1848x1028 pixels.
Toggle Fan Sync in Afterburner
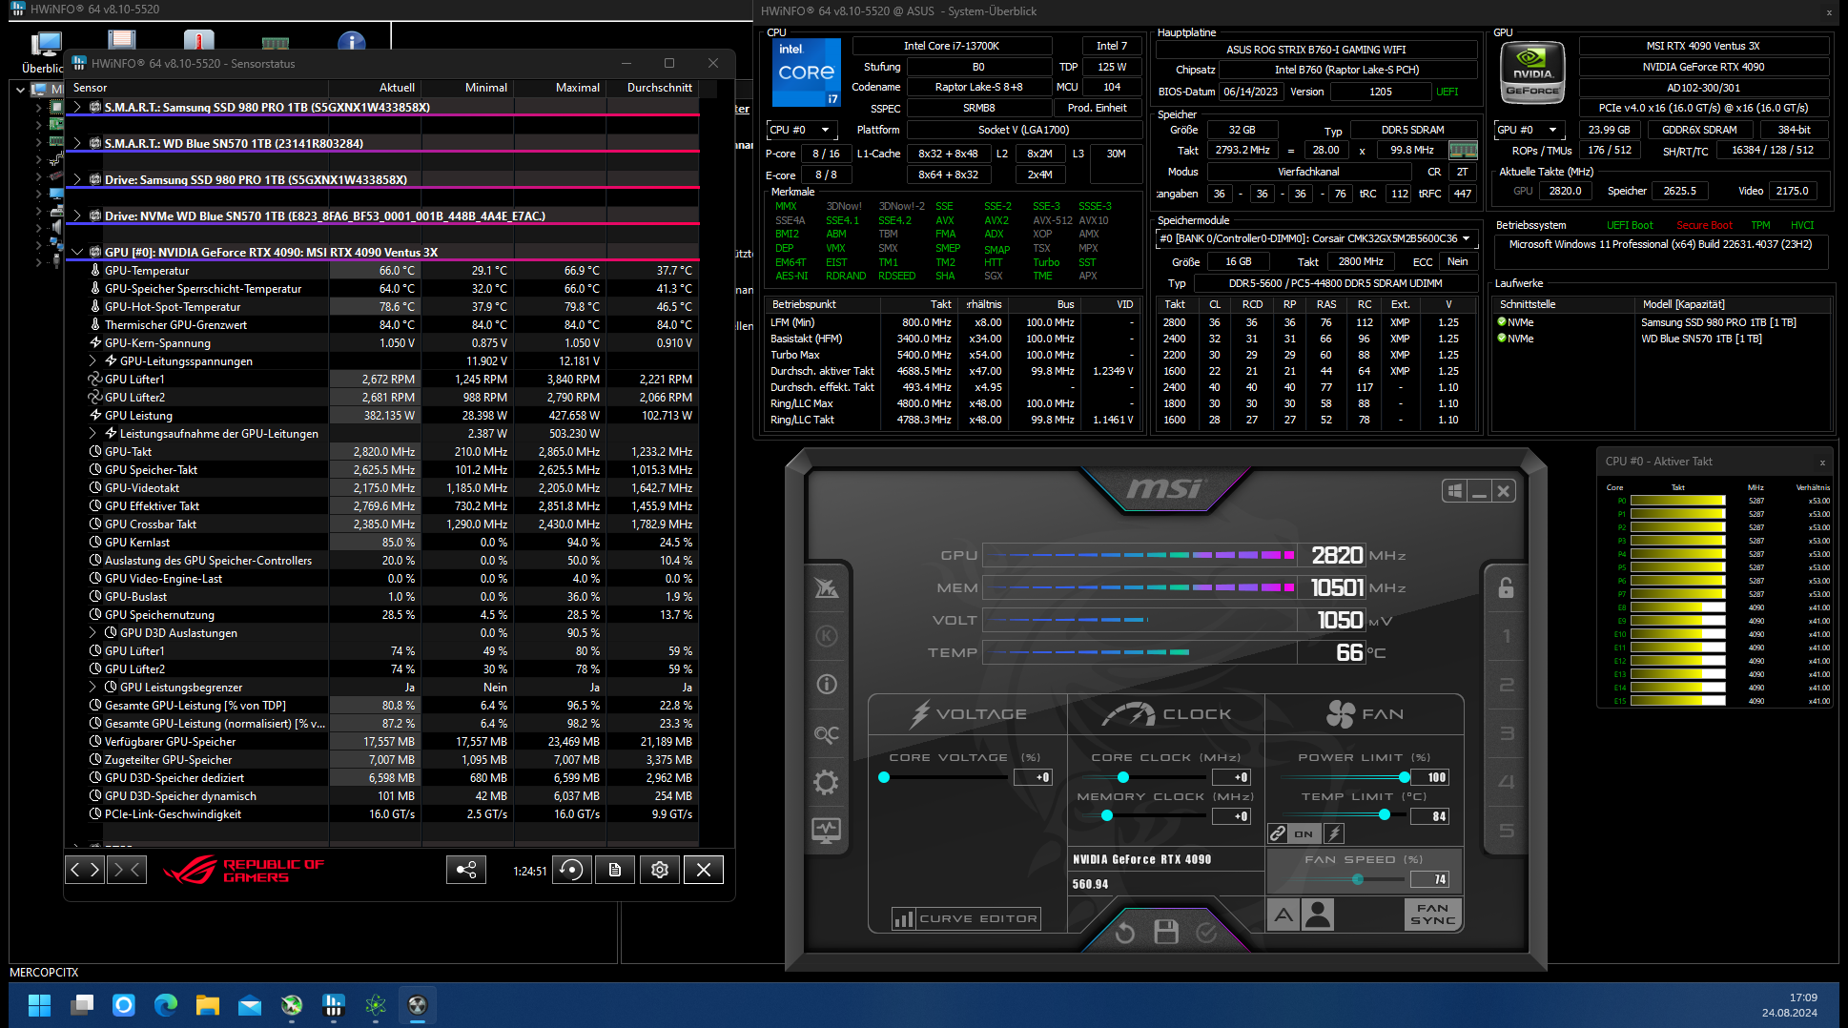[x=1432, y=915]
